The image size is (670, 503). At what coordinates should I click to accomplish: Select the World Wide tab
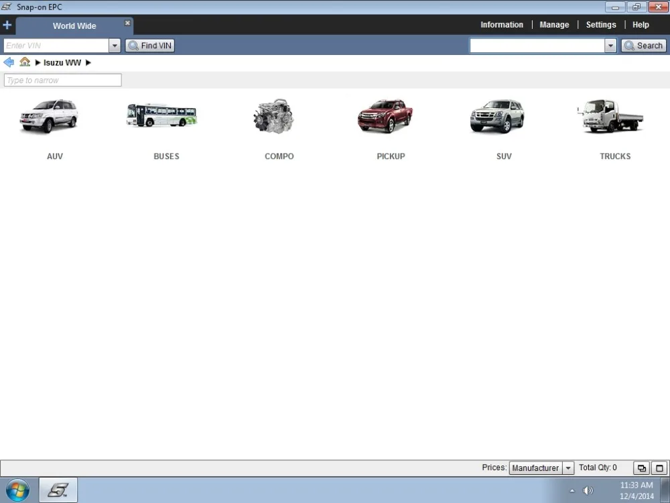pos(74,25)
